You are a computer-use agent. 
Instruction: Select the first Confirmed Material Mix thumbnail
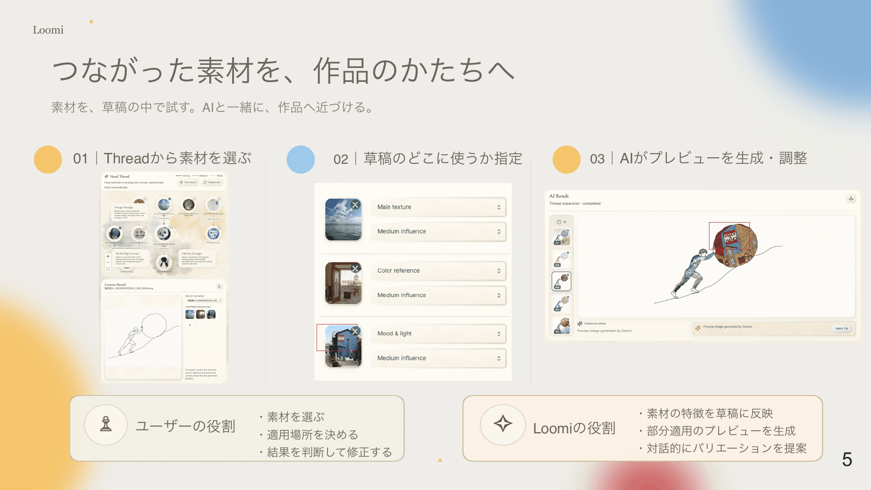click(x=190, y=314)
